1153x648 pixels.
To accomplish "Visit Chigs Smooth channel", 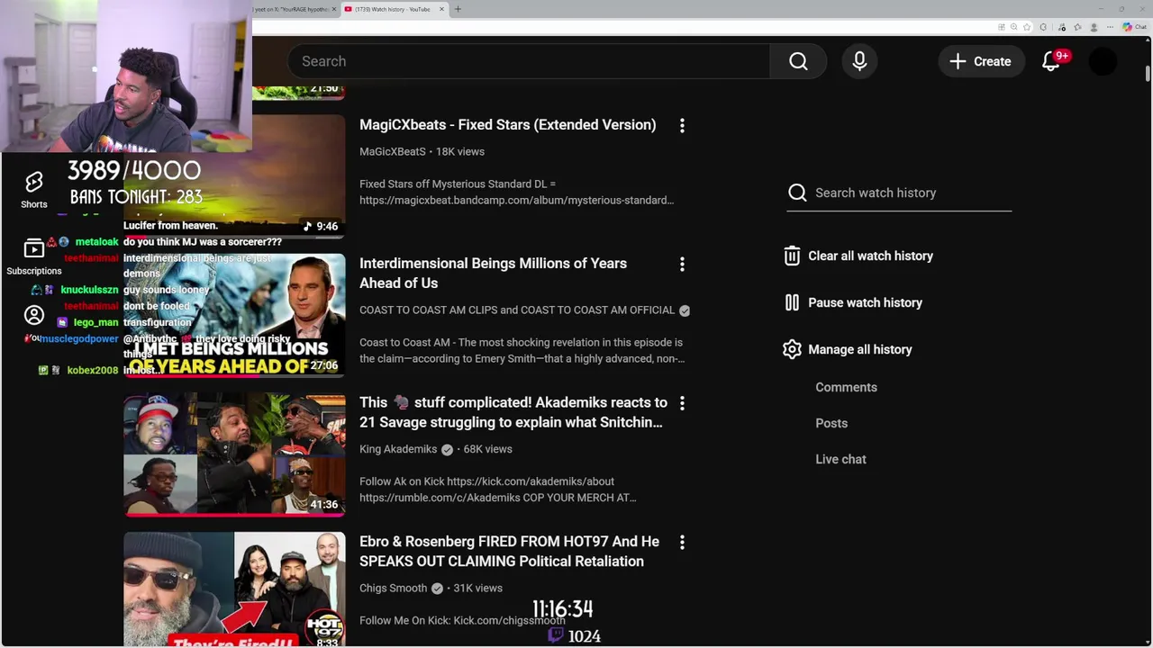I will (x=393, y=588).
